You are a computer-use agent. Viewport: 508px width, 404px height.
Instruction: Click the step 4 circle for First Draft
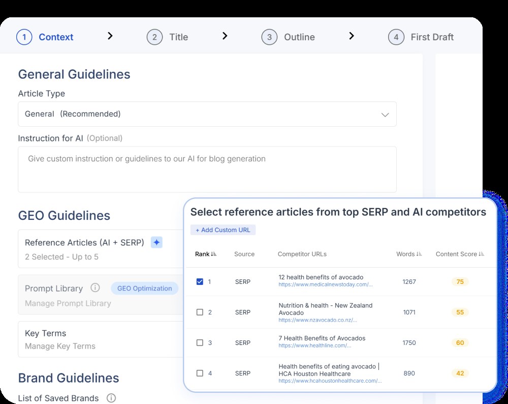point(396,37)
